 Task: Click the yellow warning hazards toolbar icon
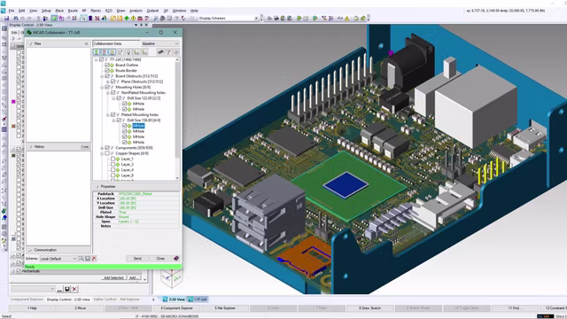pyautogui.click(x=133, y=18)
